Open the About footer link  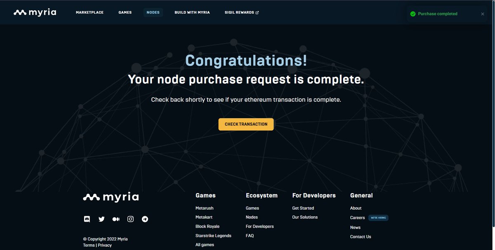pos(356,208)
